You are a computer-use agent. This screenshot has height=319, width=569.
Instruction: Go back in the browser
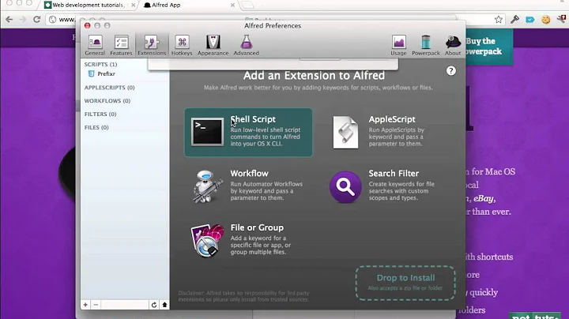coord(9,19)
